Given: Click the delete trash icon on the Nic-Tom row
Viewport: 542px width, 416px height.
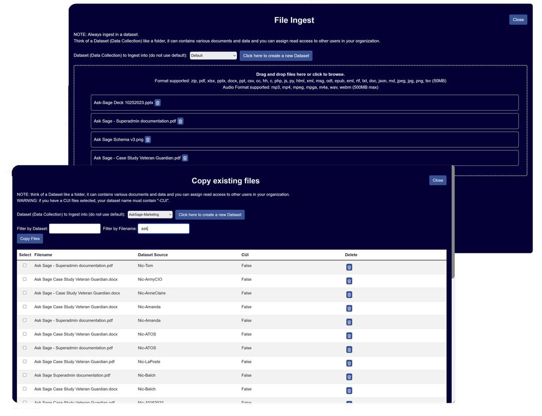Looking at the screenshot, I should point(349,267).
